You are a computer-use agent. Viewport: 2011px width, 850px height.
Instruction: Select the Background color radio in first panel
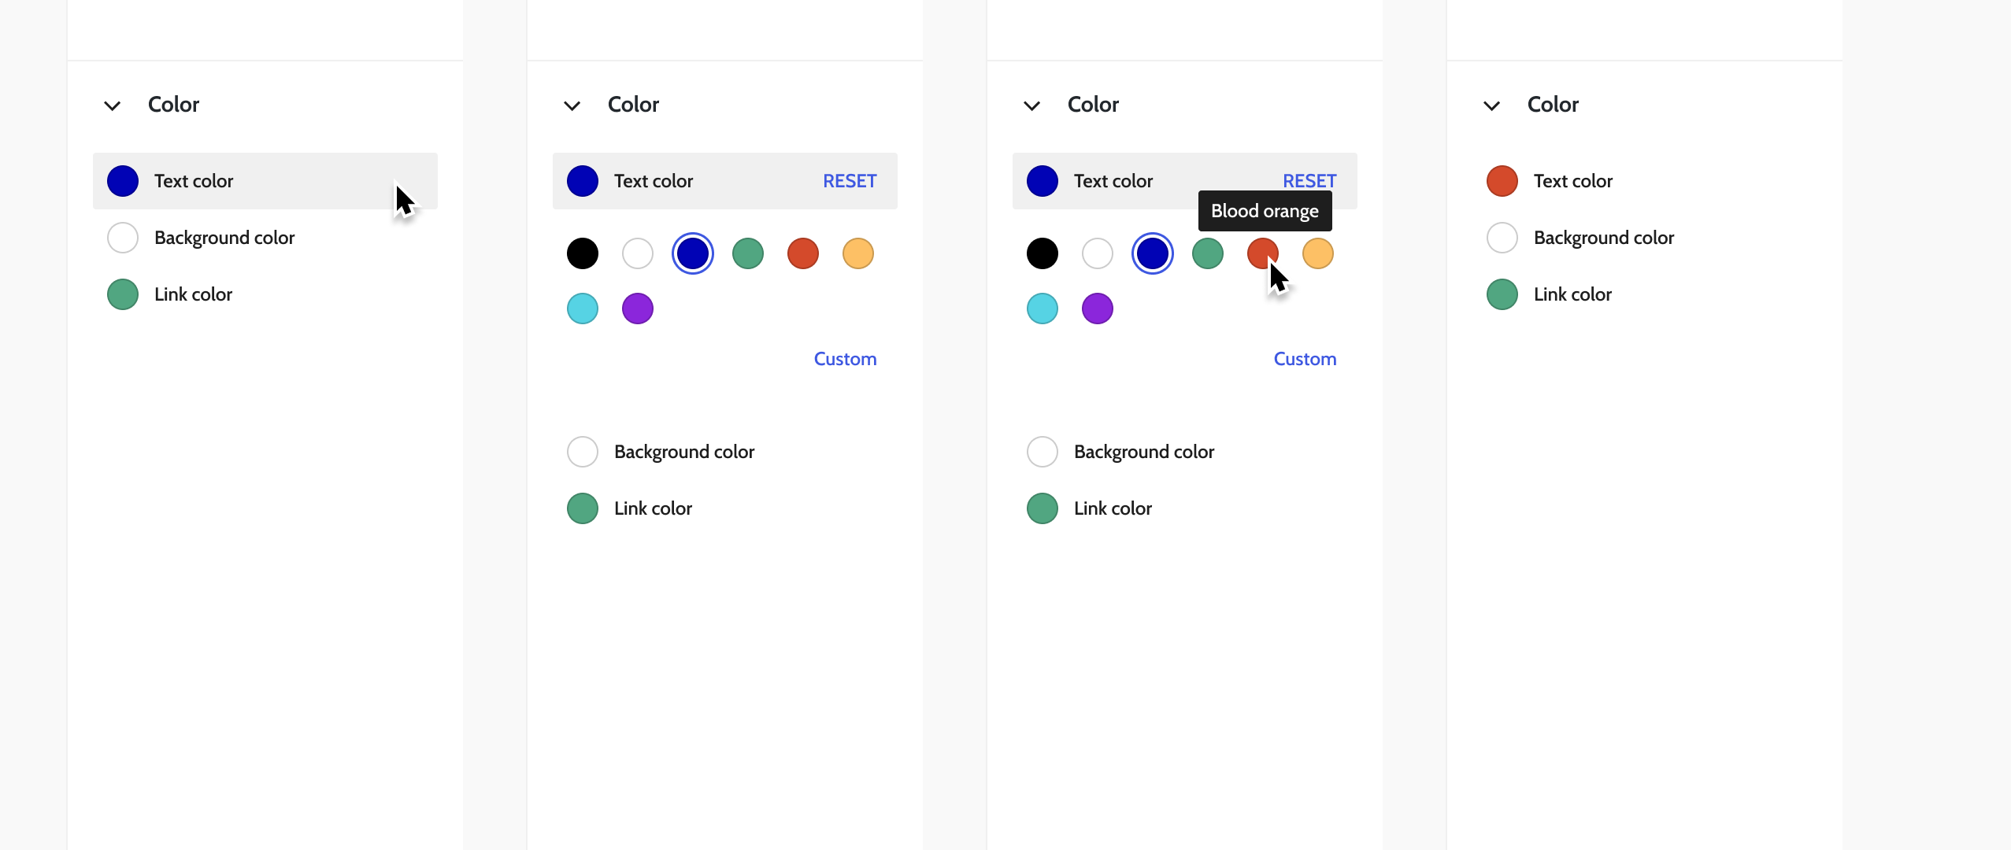(123, 237)
